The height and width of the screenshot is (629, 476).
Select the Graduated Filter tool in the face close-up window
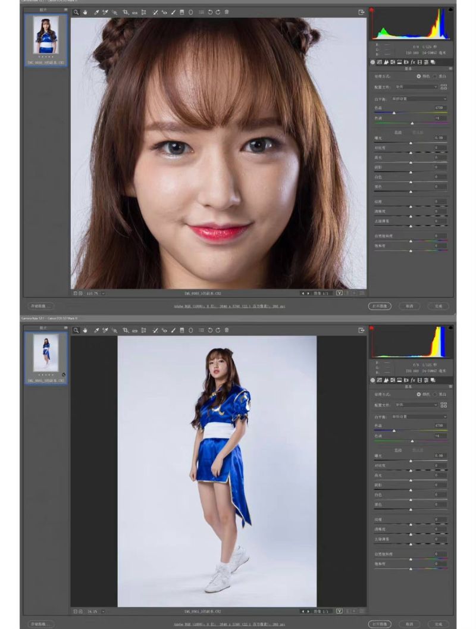pos(181,12)
